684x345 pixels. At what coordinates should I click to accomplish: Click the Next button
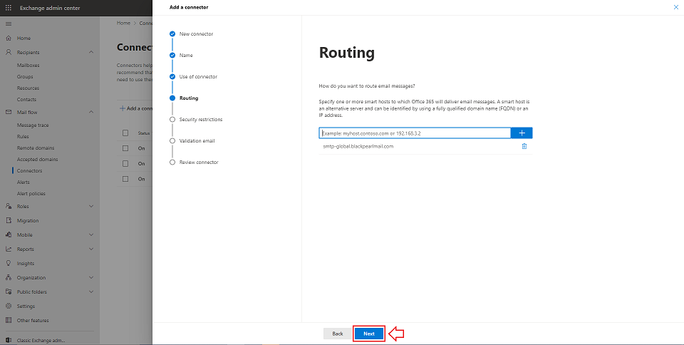[369, 334]
